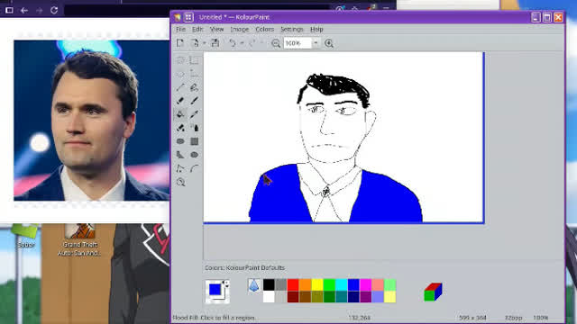577x324 pixels.
Task: Expand the Undo history dropdown arrow
Action: point(243,43)
